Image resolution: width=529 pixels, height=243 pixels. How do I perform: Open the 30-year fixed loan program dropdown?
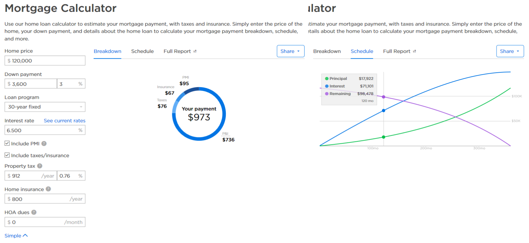(x=45, y=107)
